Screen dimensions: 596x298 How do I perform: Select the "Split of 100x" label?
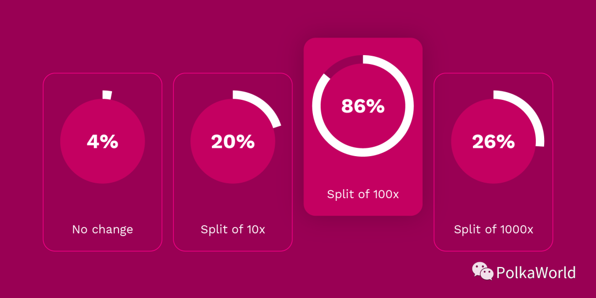pyautogui.click(x=363, y=194)
